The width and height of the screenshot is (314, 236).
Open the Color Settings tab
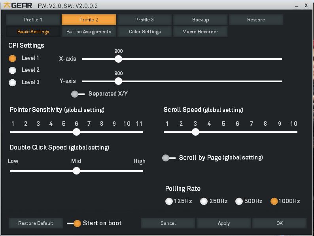145,32
